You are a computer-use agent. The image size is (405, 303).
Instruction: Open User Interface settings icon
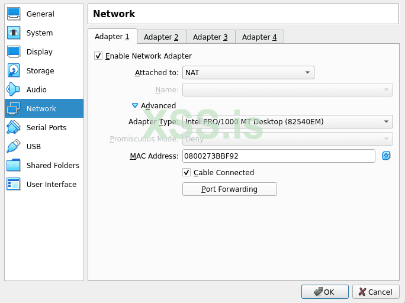coord(14,184)
